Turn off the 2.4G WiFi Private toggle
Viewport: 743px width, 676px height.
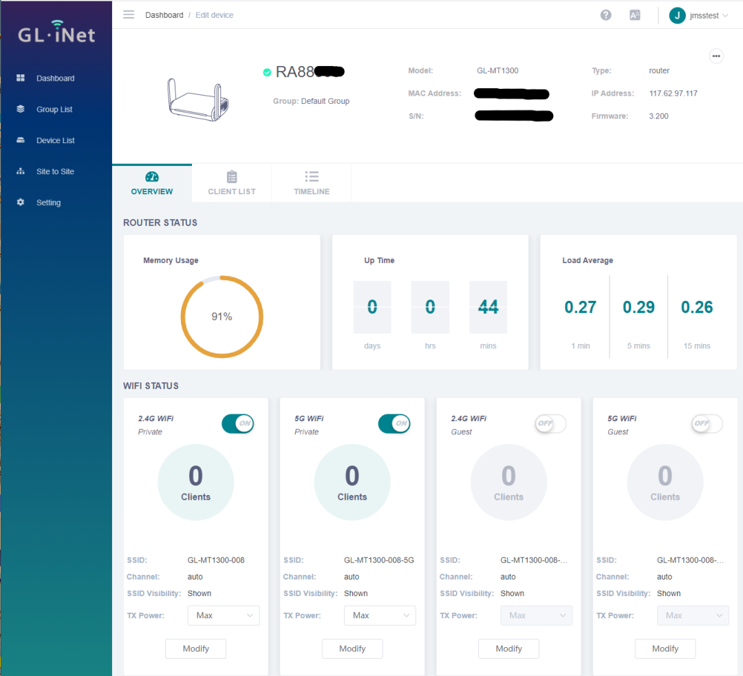[237, 423]
